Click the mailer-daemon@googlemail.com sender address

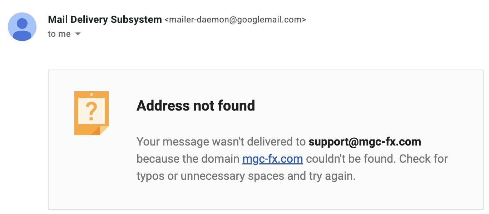point(235,20)
